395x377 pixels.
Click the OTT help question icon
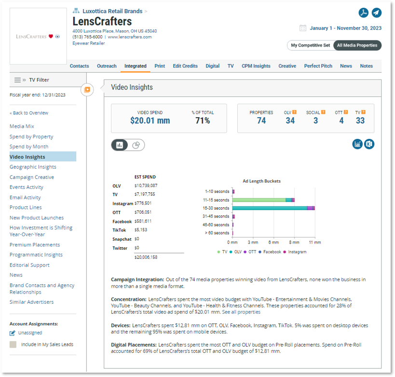pos(346,112)
